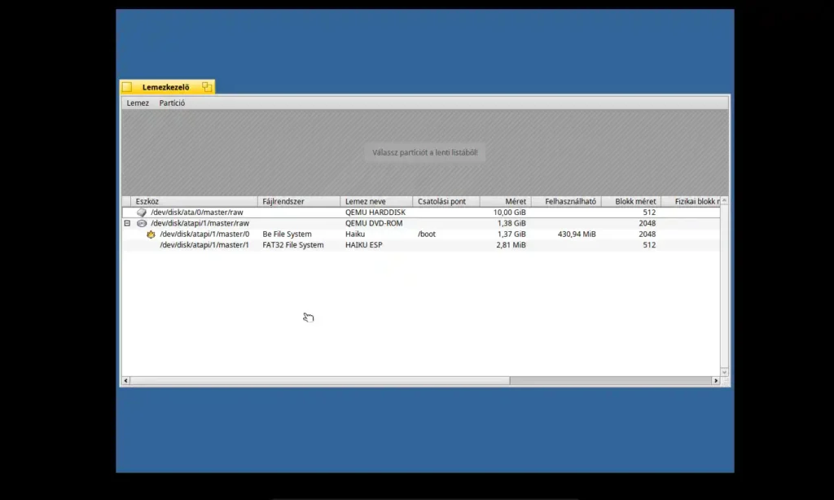Click the hard disk icon for ata/0/master/raw
The width and height of the screenshot is (834, 500).
tap(142, 213)
